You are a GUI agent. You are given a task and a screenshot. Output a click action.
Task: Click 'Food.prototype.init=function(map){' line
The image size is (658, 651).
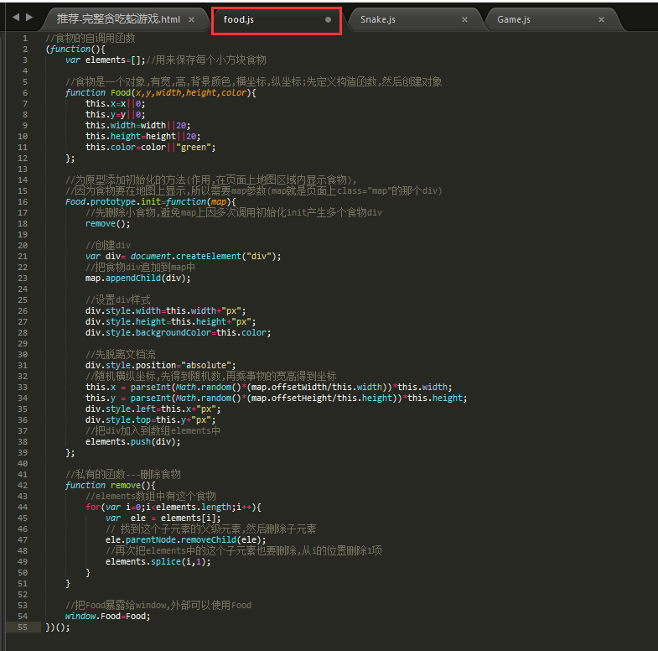click(x=151, y=201)
